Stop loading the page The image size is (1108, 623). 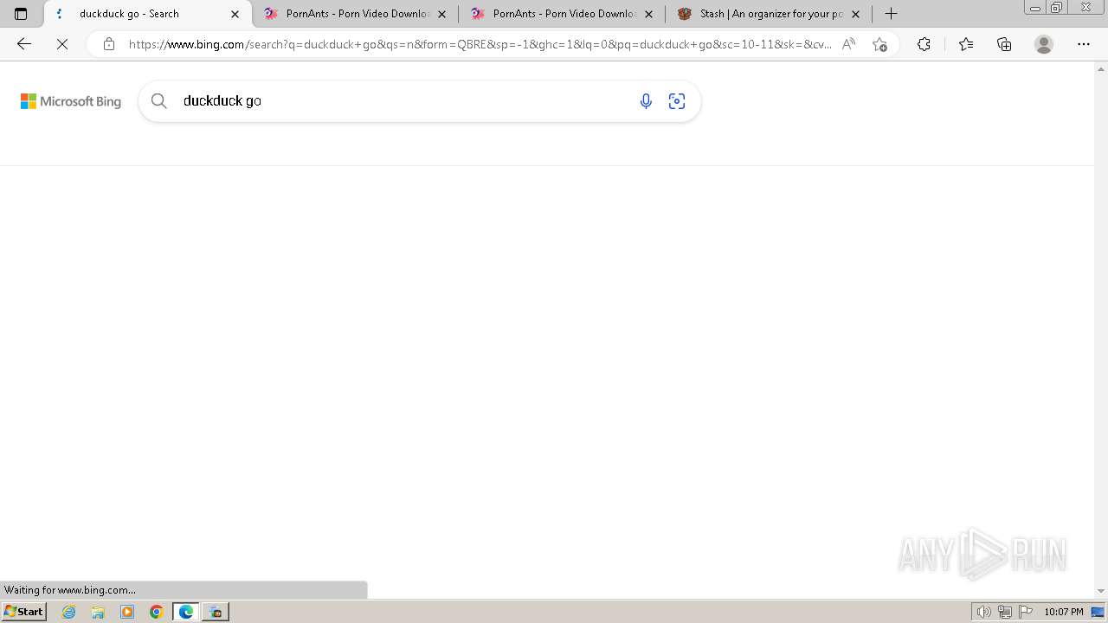pos(62,44)
